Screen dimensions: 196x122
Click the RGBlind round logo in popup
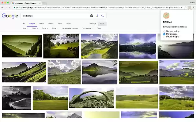166,16
